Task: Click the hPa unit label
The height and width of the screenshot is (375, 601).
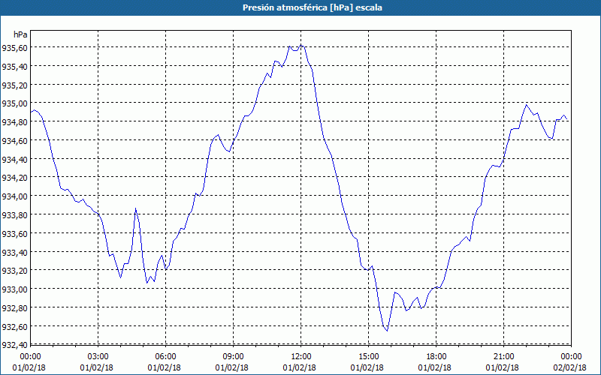Action: point(20,34)
